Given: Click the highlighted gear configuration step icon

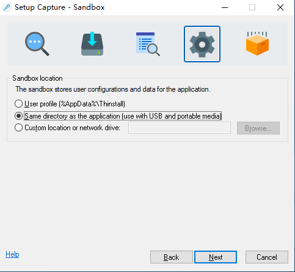Looking at the screenshot, I should click(202, 44).
